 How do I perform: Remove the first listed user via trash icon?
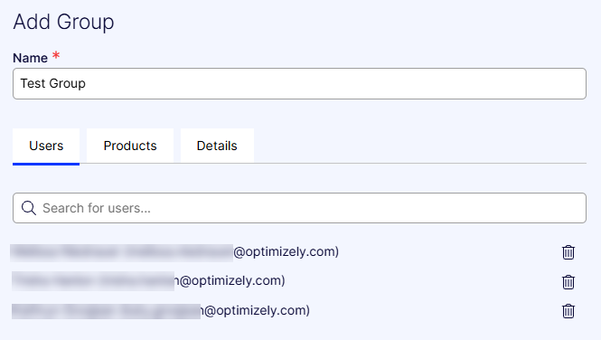tap(568, 252)
